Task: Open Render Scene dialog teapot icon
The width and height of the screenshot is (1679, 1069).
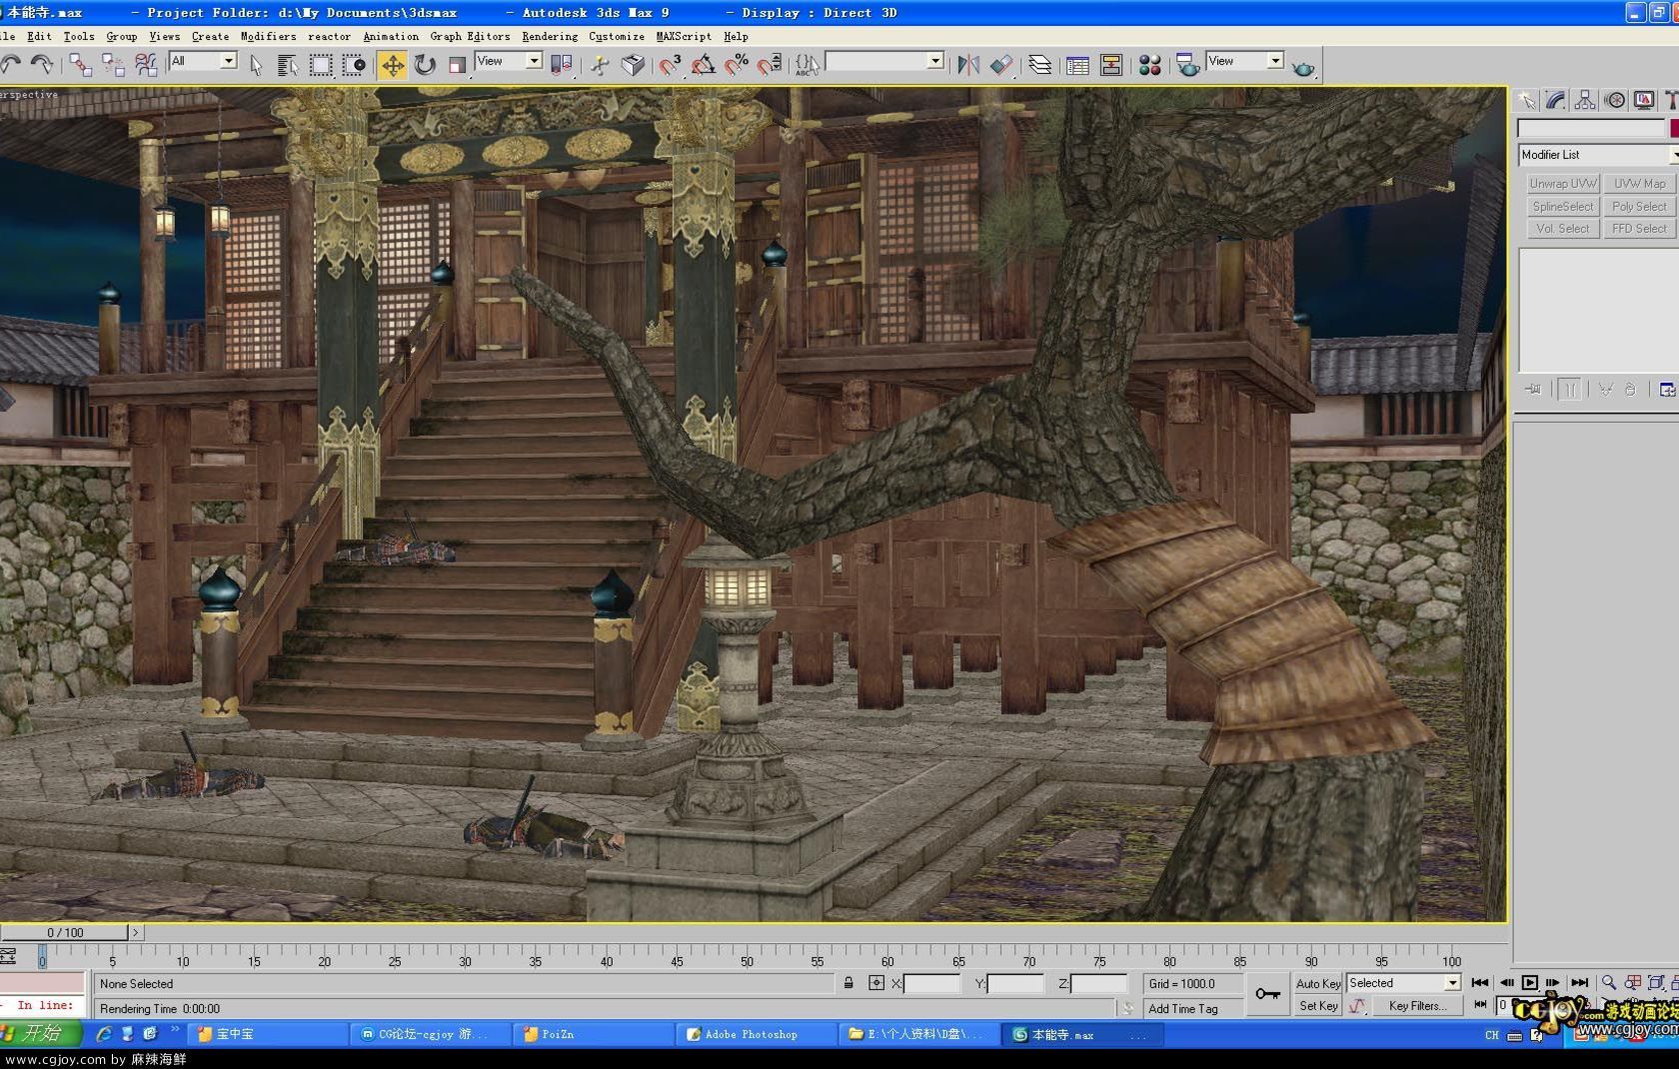Action: pyautogui.click(x=1187, y=65)
